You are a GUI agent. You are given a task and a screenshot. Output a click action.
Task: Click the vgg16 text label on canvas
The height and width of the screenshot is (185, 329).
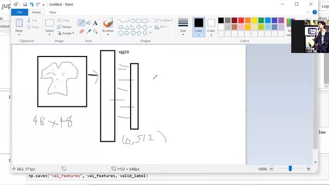pyautogui.click(x=124, y=52)
